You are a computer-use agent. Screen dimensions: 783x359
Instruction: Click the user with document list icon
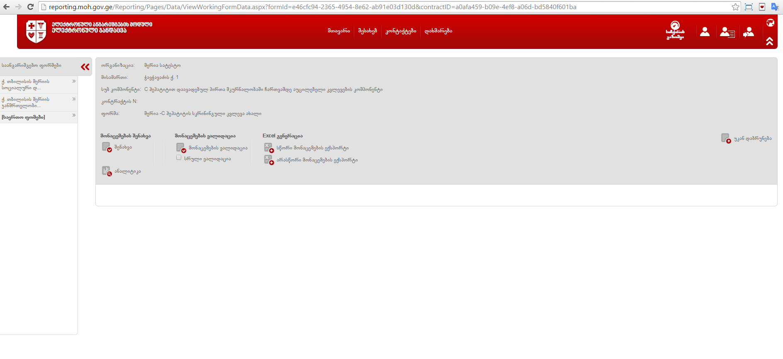pyautogui.click(x=727, y=32)
